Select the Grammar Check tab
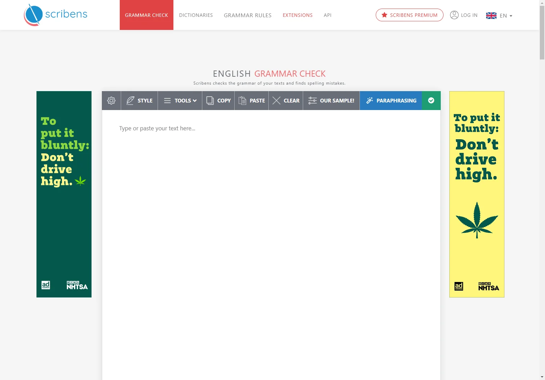The height and width of the screenshot is (380, 545). pos(147,15)
